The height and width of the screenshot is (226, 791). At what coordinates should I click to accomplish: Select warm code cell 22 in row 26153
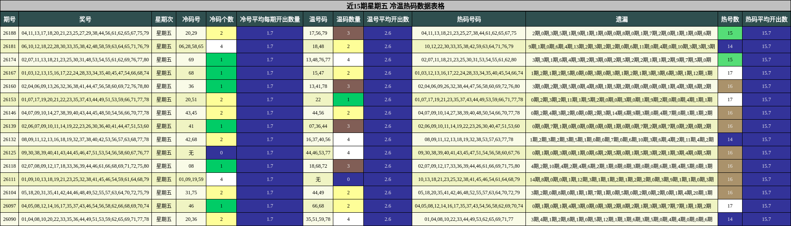(318, 99)
